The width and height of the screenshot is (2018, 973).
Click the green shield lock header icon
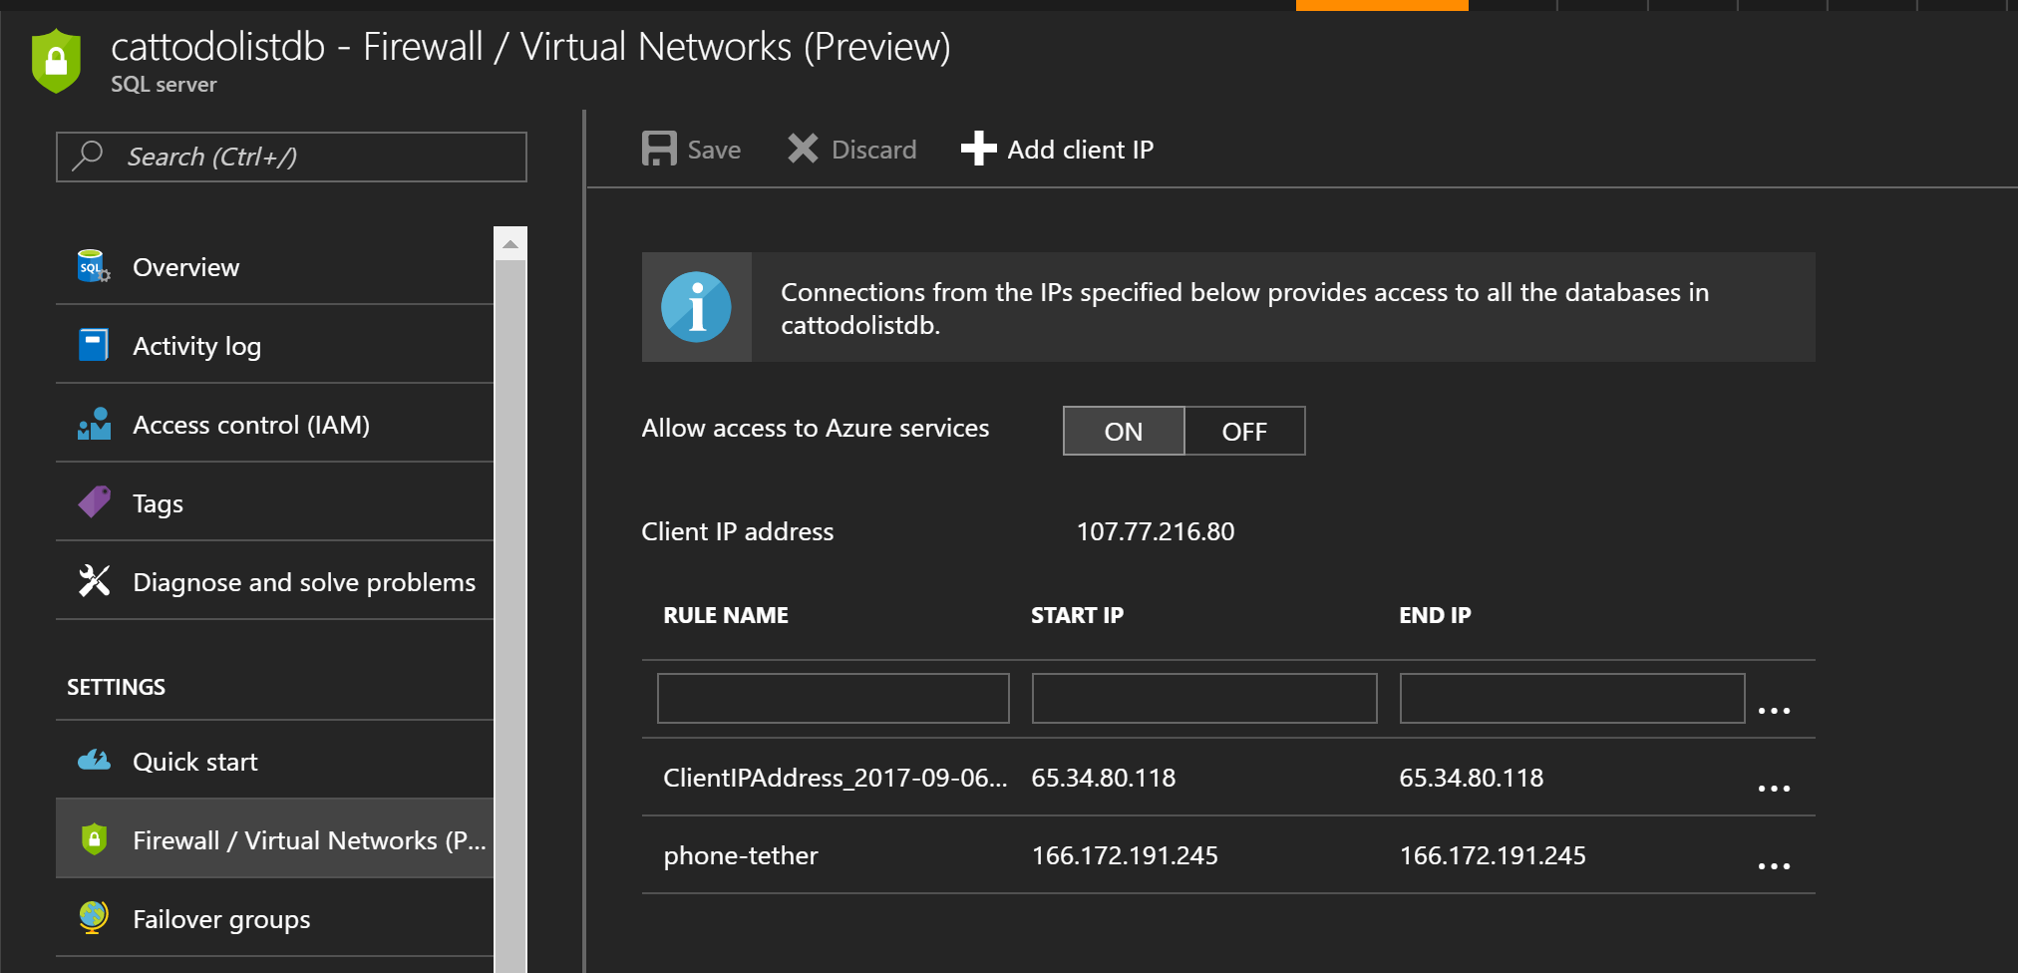tap(56, 61)
